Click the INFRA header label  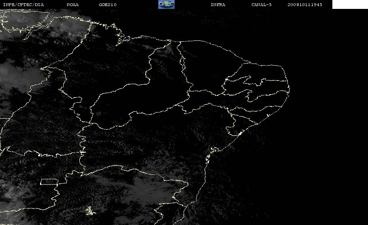pos(218,5)
